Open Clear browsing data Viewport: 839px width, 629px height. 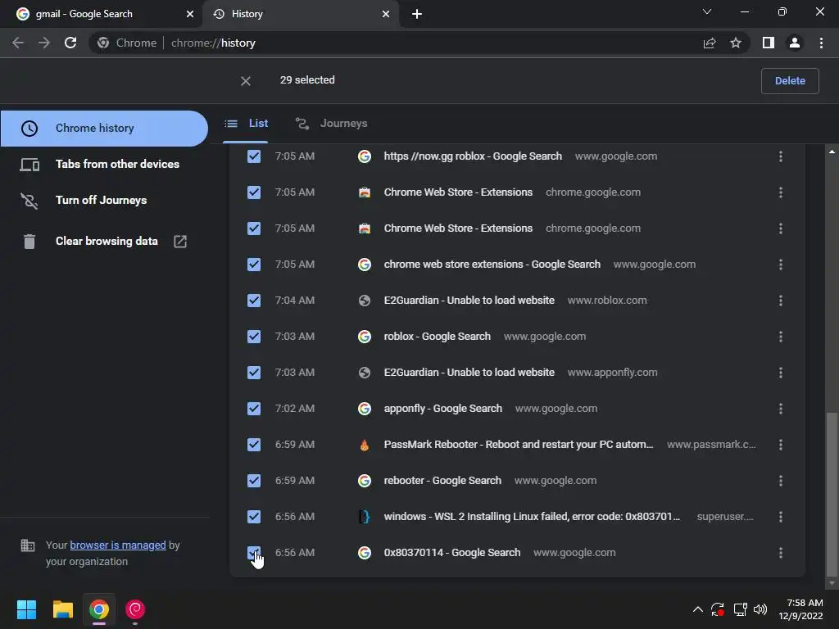click(x=104, y=242)
